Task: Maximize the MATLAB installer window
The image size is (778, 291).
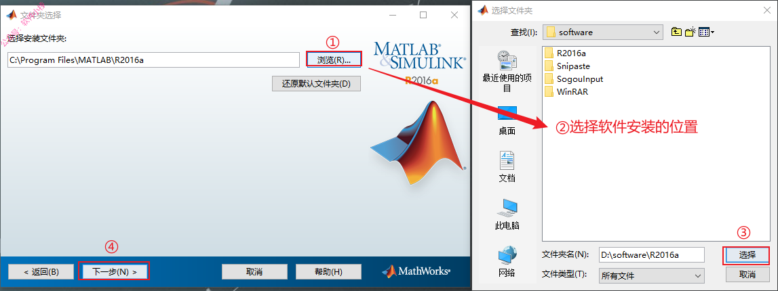Action: click(x=423, y=15)
